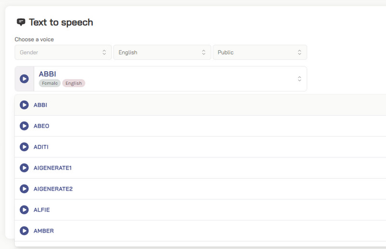Select ADITI from the voice list
Screen dimensions: 386x249
coord(41,147)
